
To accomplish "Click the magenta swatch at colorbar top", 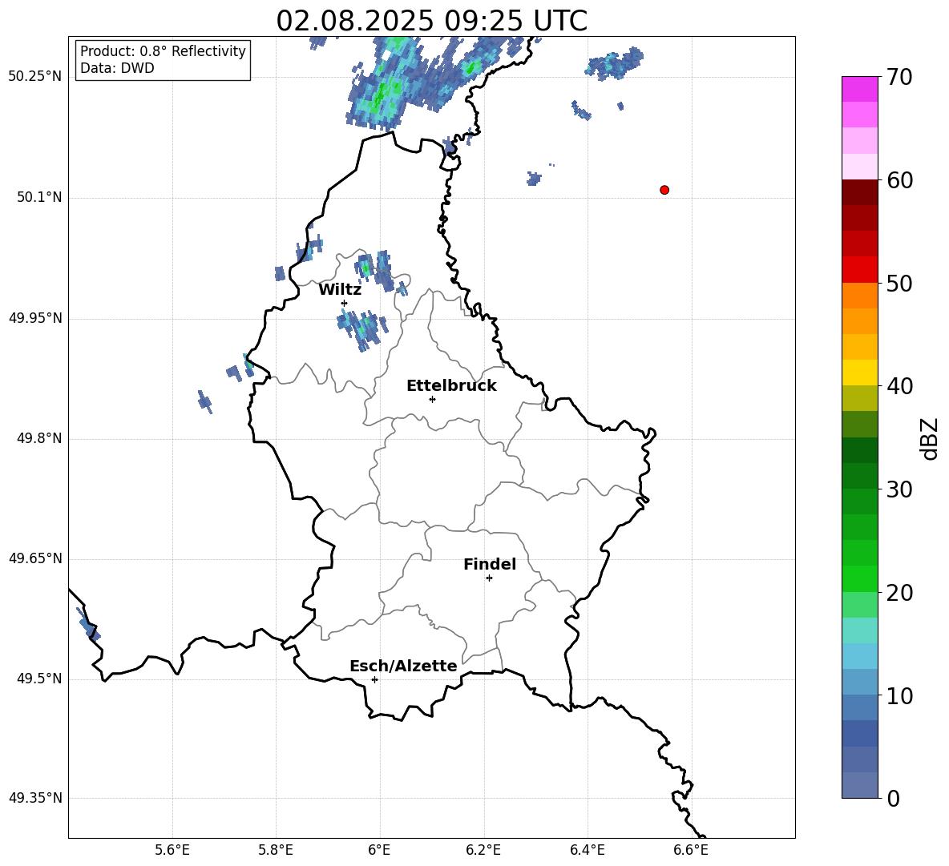I will (859, 89).
